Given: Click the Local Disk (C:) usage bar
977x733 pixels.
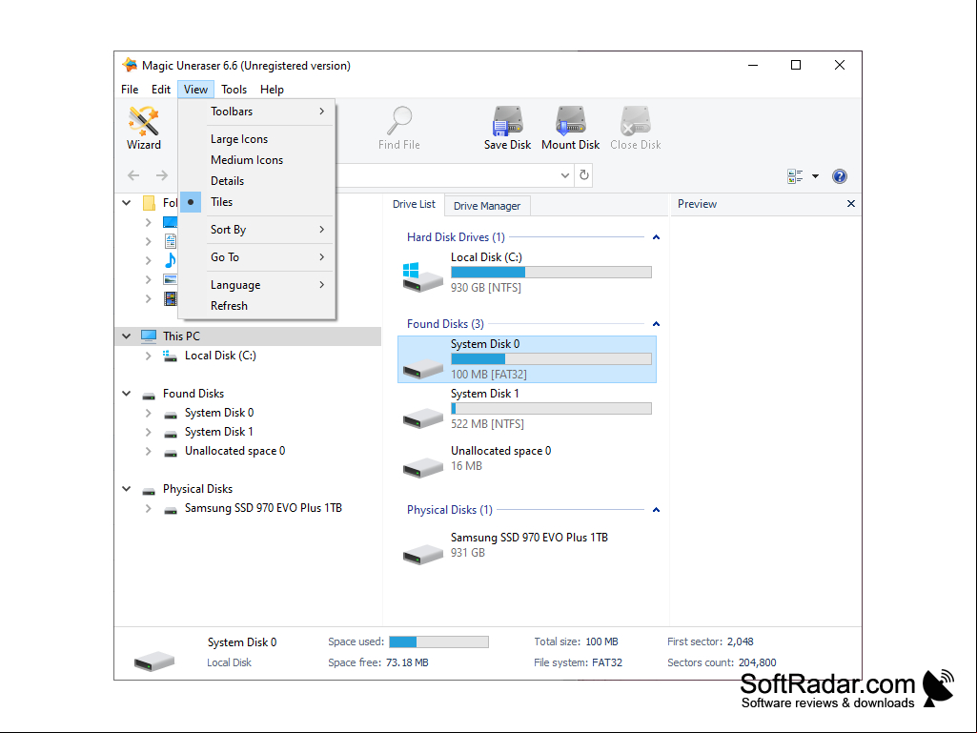Looking at the screenshot, I should (551, 273).
